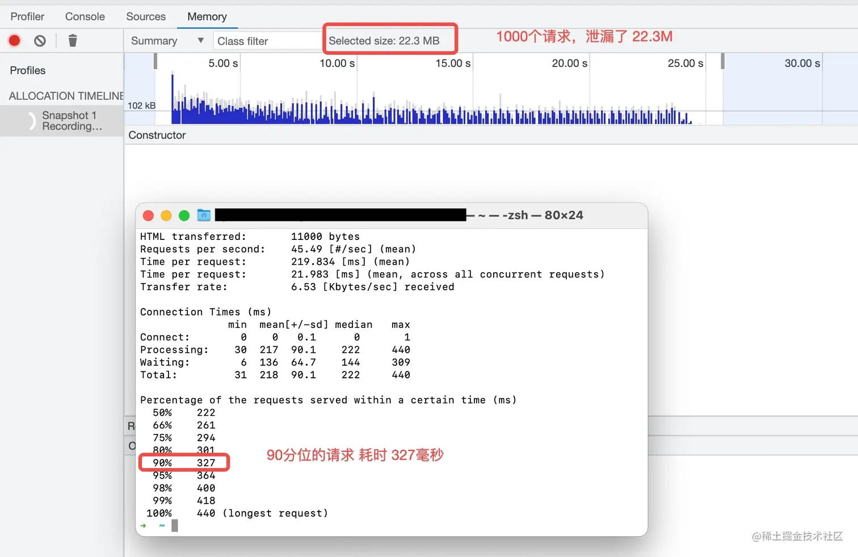The image size is (858, 557).
Task: Maximize the terminal window with the green button
Action: click(x=184, y=216)
